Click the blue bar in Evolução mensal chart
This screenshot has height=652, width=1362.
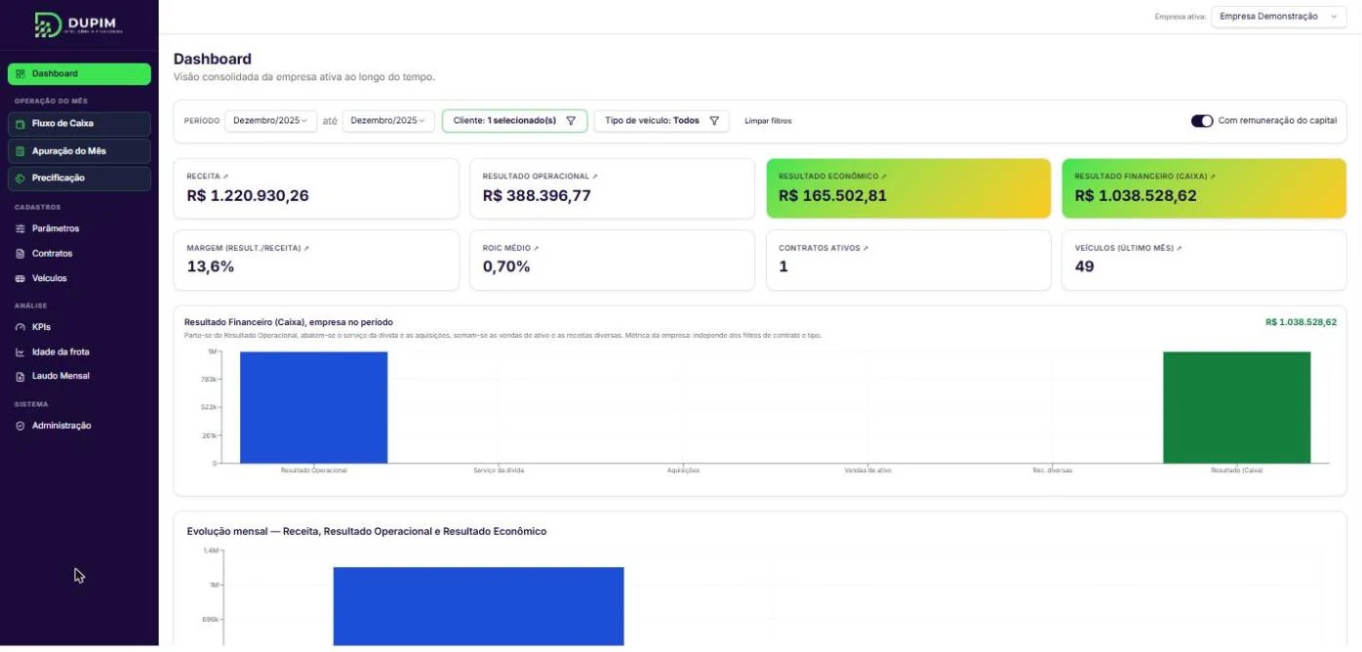(478, 606)
